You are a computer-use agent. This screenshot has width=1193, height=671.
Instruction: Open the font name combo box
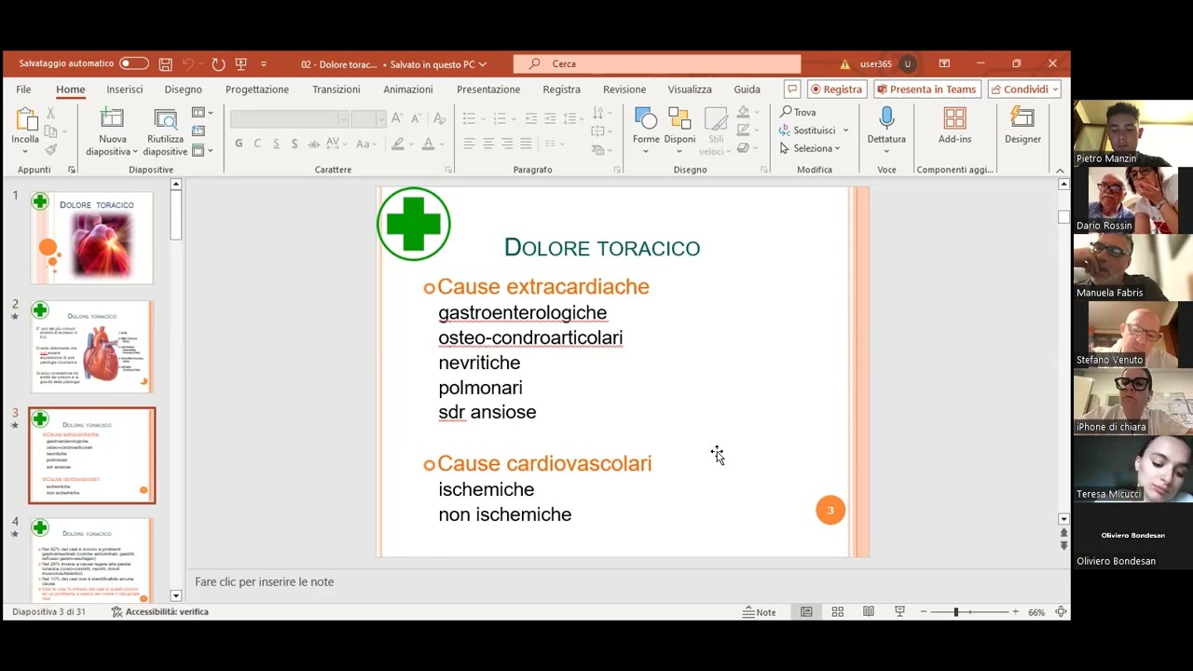tap(289, 118)
